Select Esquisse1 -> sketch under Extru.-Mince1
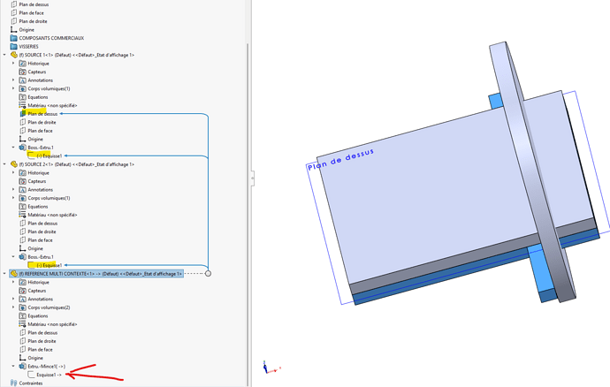Screen dimensions: 610x387 coord(49,375)
